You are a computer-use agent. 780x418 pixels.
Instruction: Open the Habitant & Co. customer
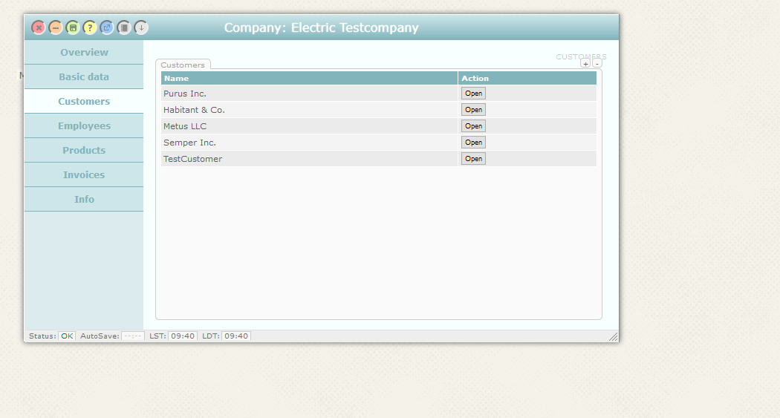click(x=473, y=110)
